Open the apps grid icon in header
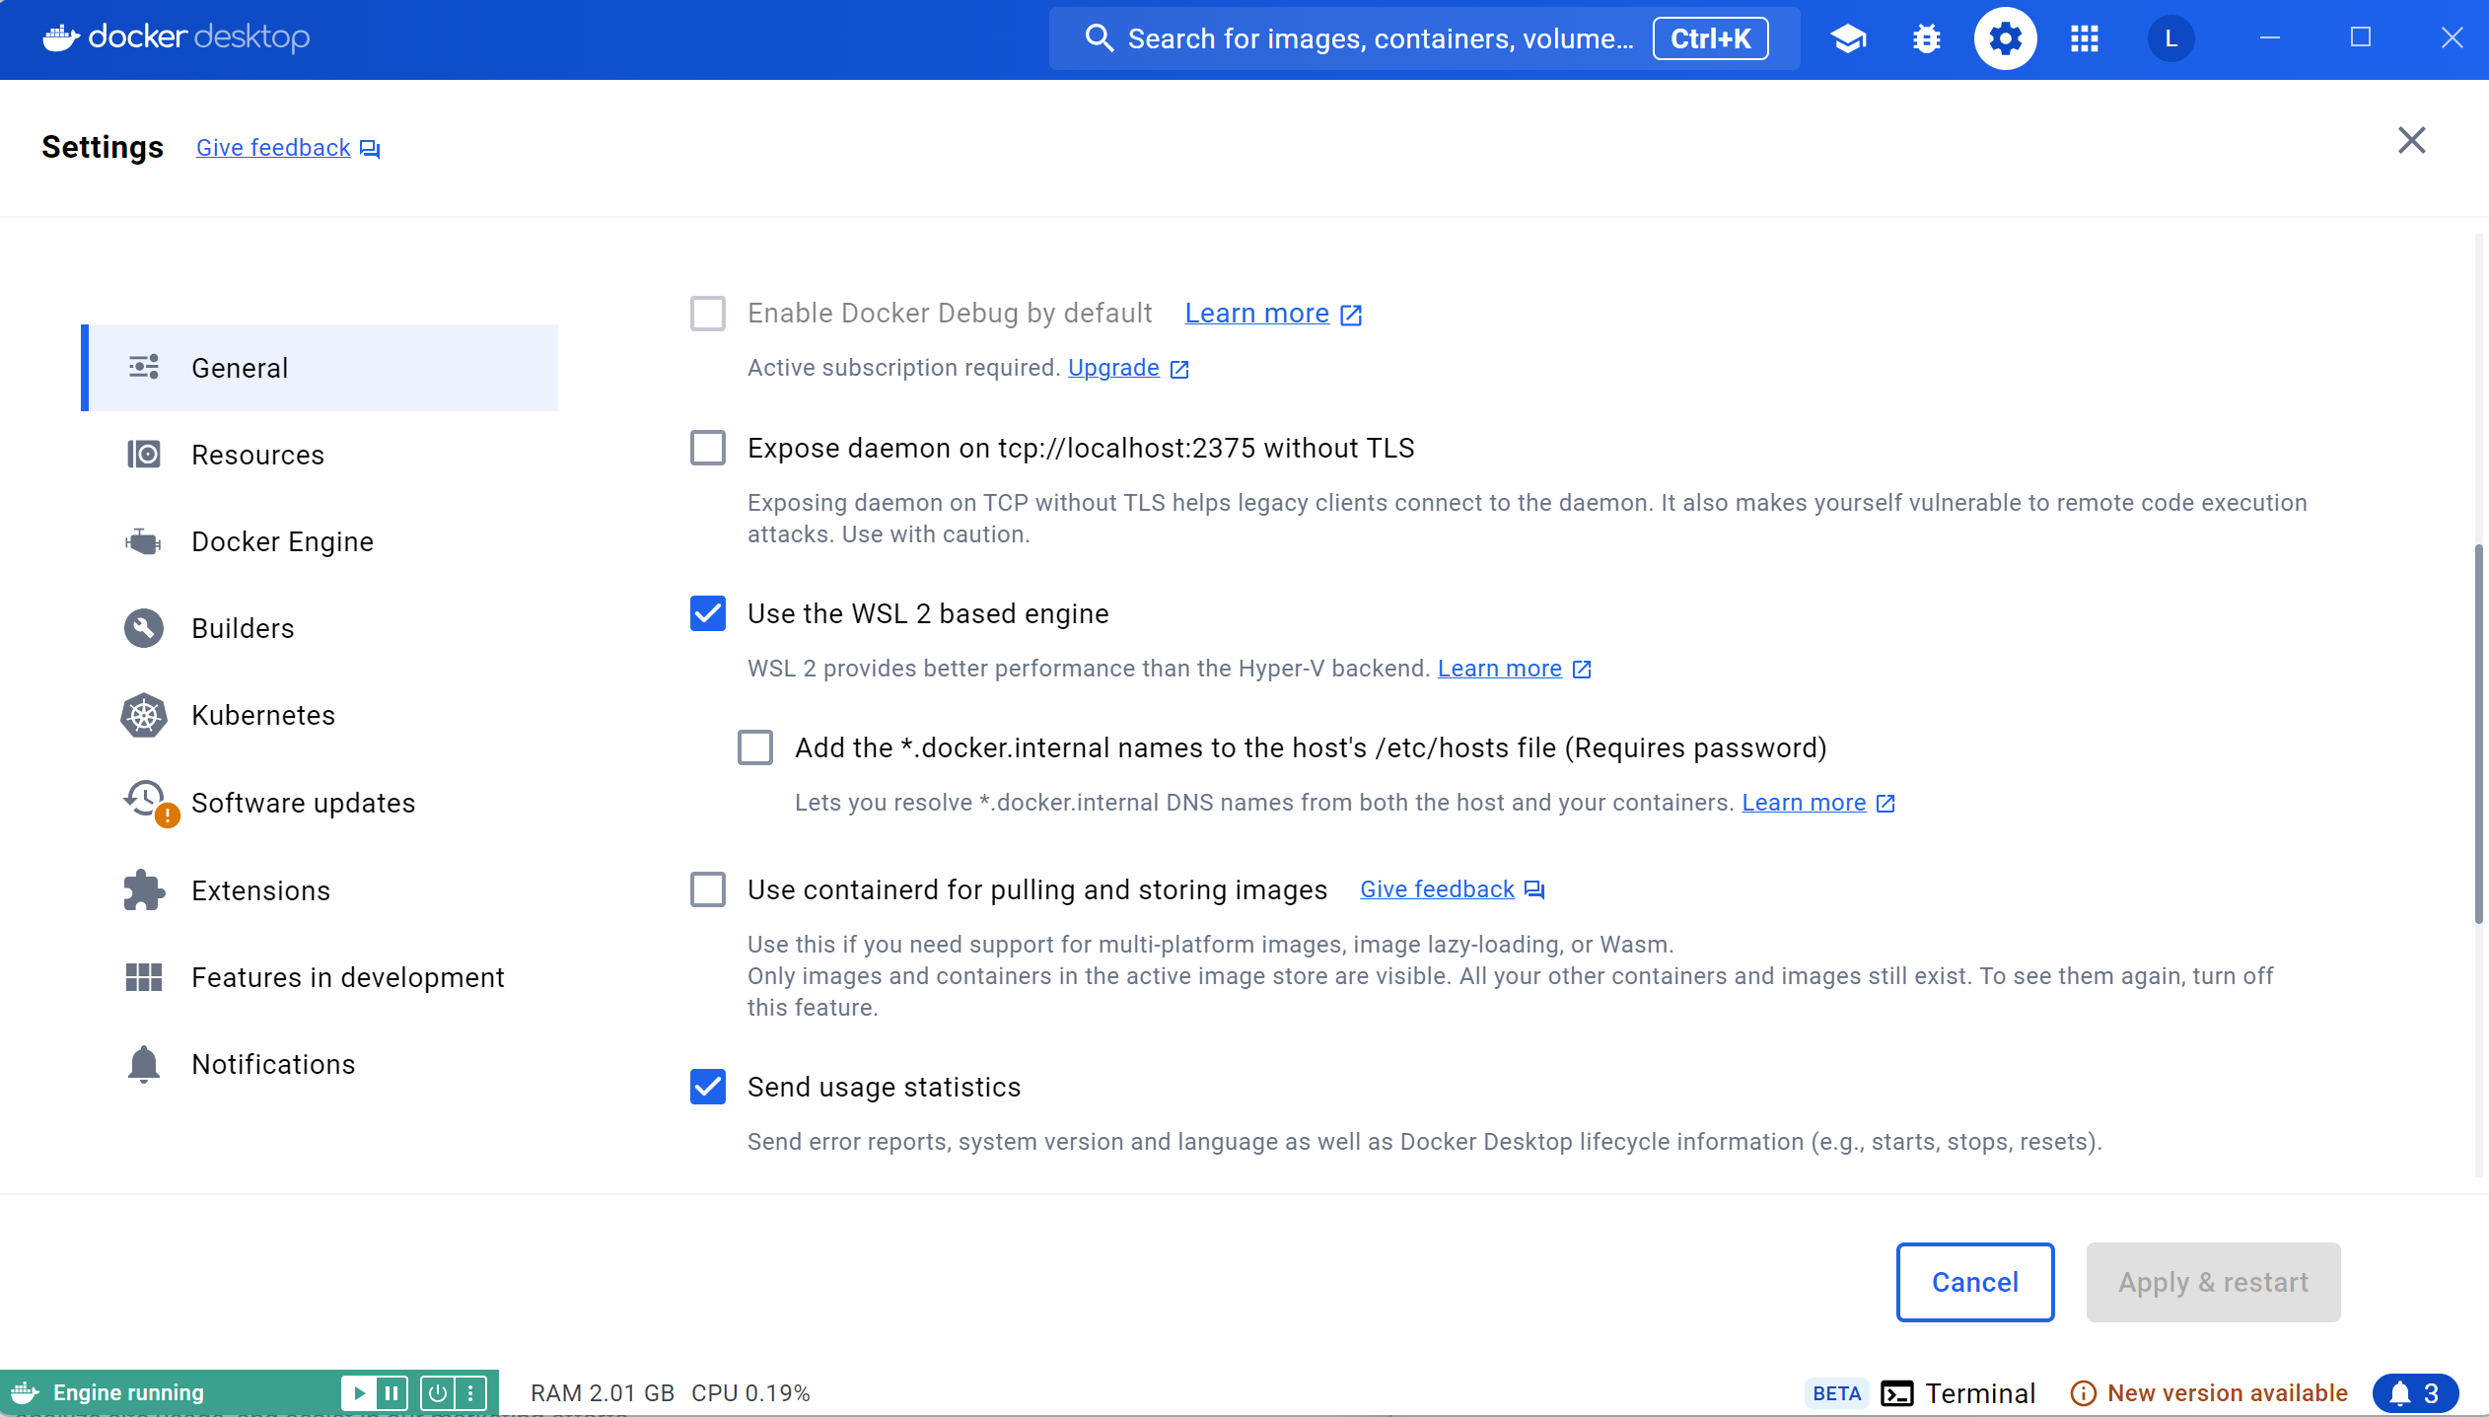 pyautogui.click(x=2084, y=38)
